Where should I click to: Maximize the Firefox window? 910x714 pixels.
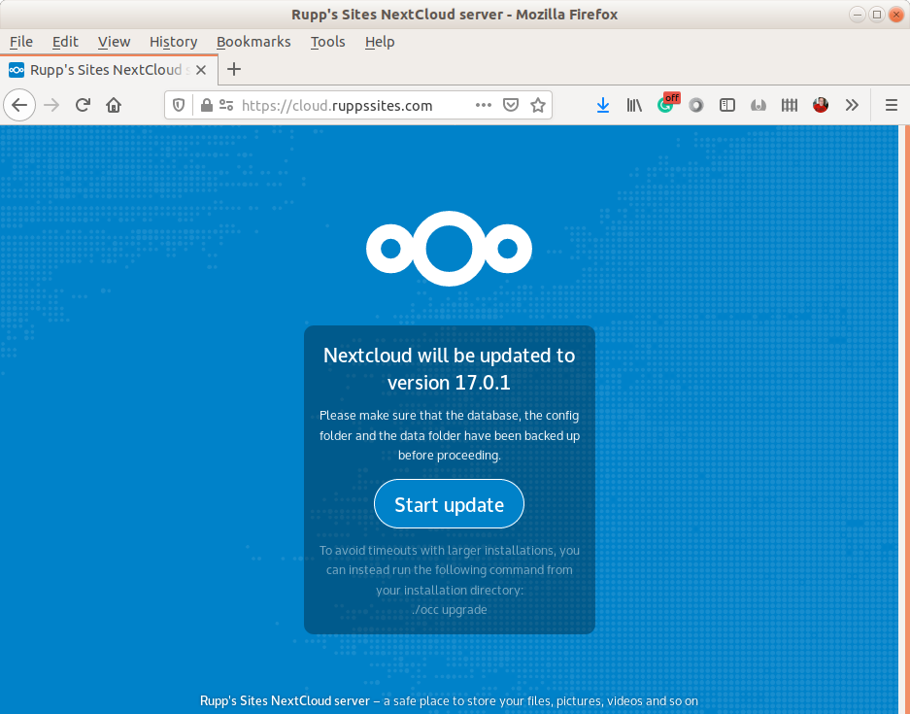[x=877, y=15]
